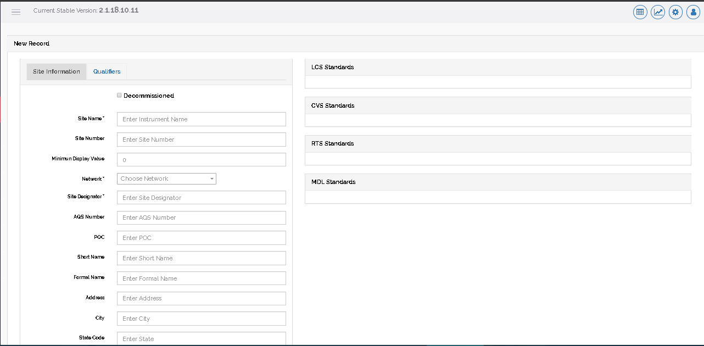The image size is (704, 346).
Task: Expand the Choose Network dropdown
Action: (x=166, y=178)
